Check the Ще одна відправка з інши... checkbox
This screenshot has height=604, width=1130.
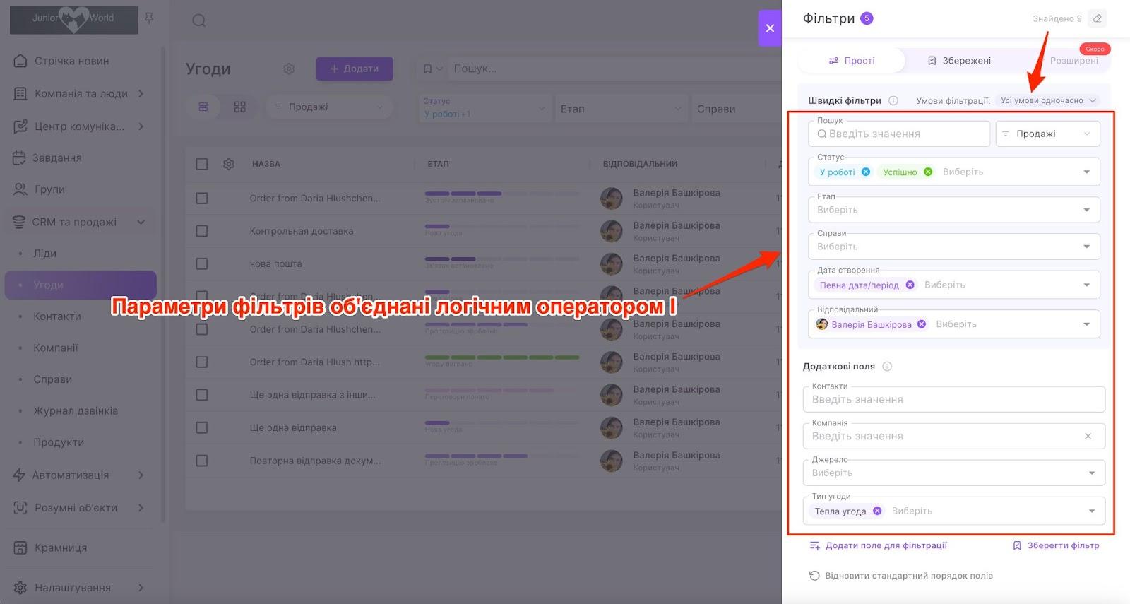pos(202,395)
